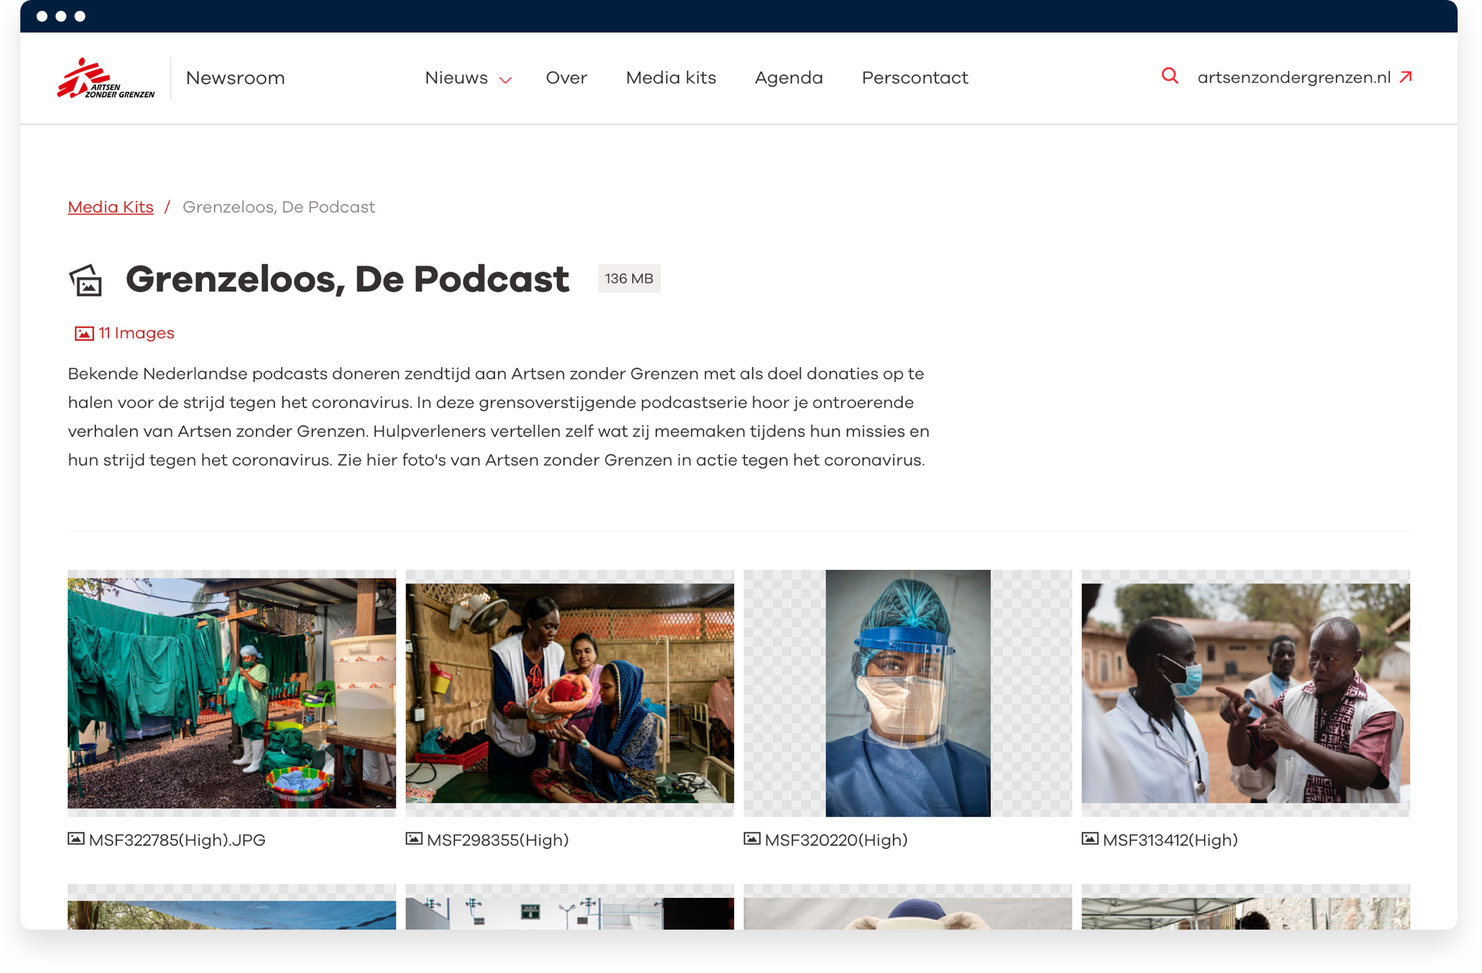Click the red search magnifier icon
Screen dimensions: 1482x973
pos(1170,76)
